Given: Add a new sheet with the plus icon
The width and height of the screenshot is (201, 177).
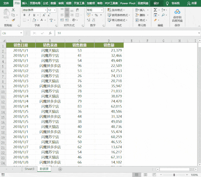Looking at the screenshot, I should [60, 169].
